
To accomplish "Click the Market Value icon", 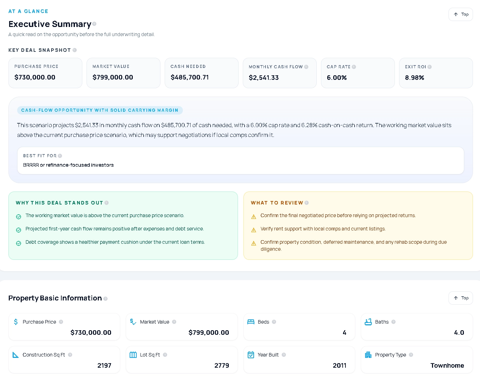I will coord(133,321).
